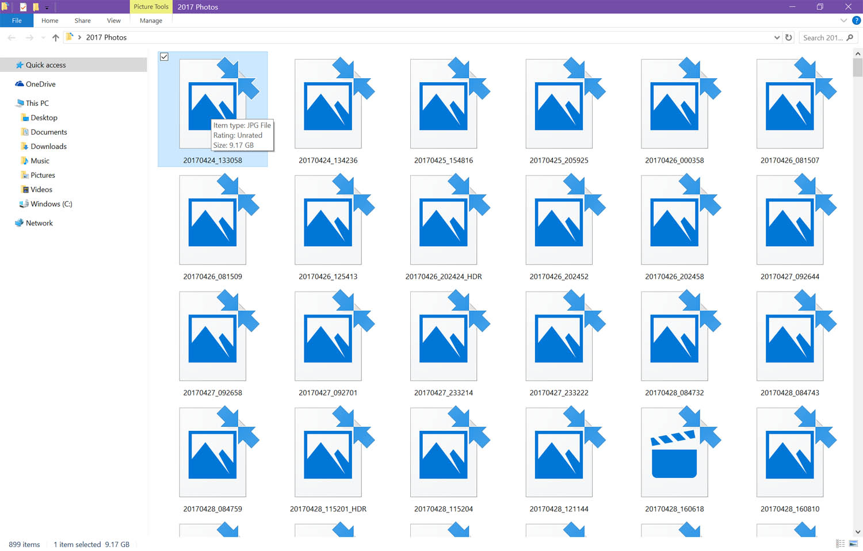Open the File menu tab
Viewport: 863px width, 551px height.
[x=17, y=20]
